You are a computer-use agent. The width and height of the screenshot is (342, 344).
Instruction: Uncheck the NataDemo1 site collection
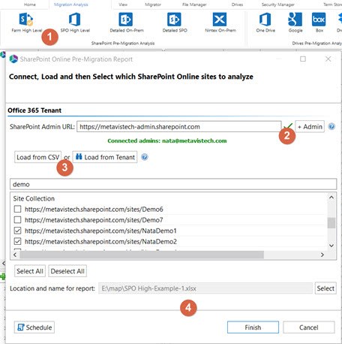click(17, 231)
